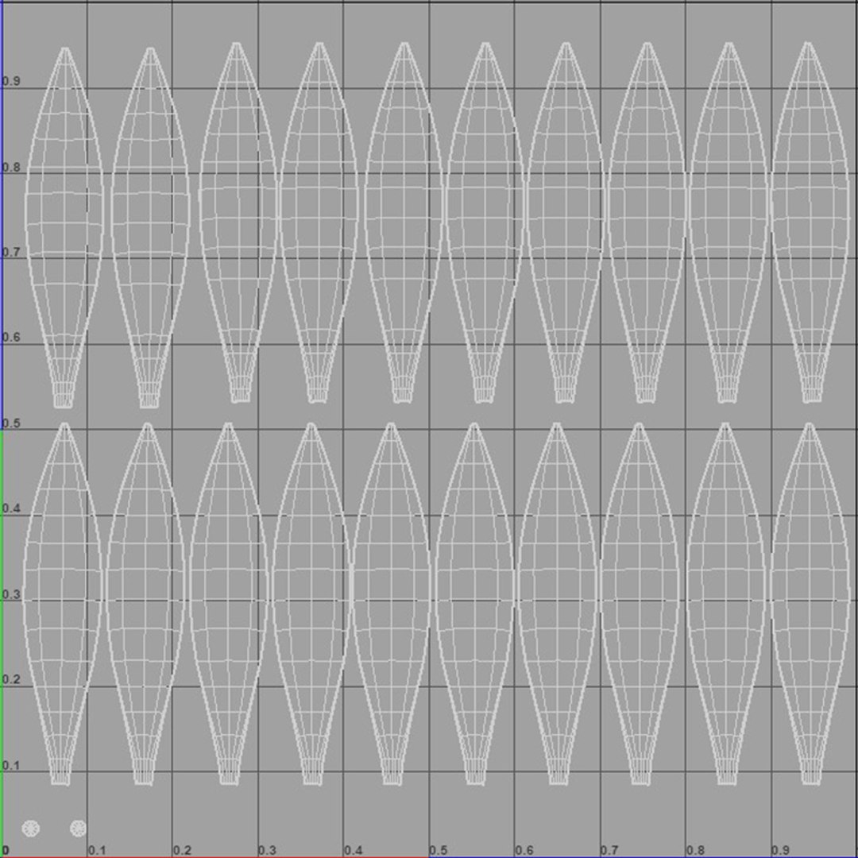This screenshot has width=858, height=858.
Task: Click the 0.3 label on the horizontal axis
Action: 267,850
